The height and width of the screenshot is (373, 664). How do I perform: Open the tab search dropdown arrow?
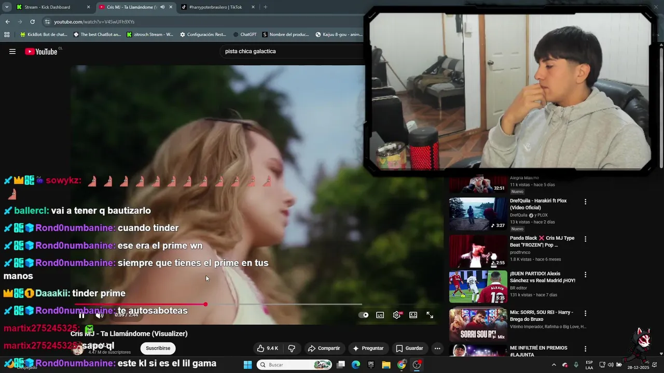click(7, 7)
